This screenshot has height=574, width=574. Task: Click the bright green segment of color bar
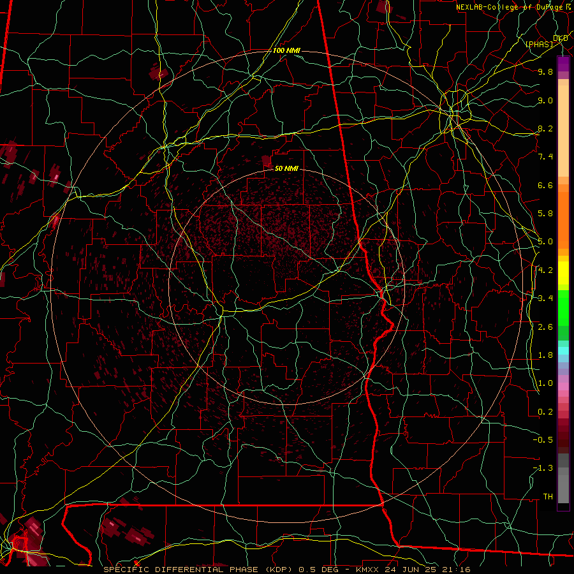(x=563, y=307)
